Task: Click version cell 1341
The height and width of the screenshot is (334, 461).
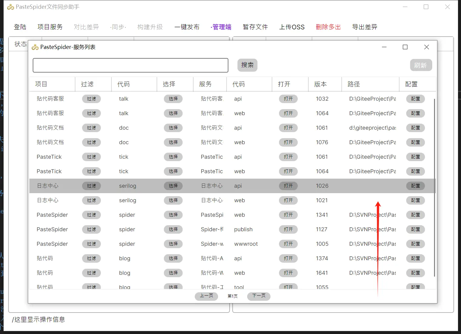Action: click(x=322, y=215)
